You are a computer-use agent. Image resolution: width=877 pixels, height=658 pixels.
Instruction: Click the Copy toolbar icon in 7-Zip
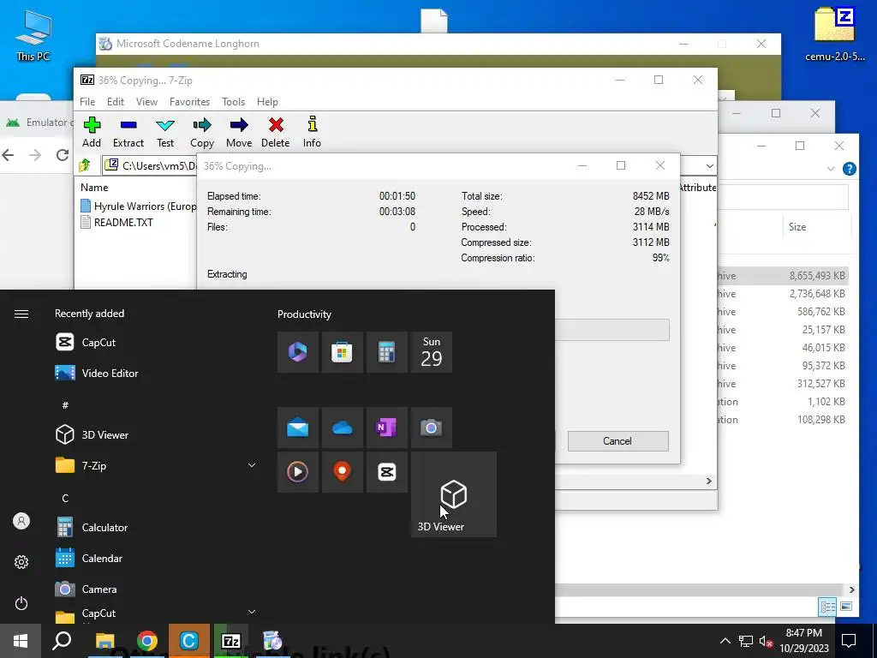tap(202, 132)
